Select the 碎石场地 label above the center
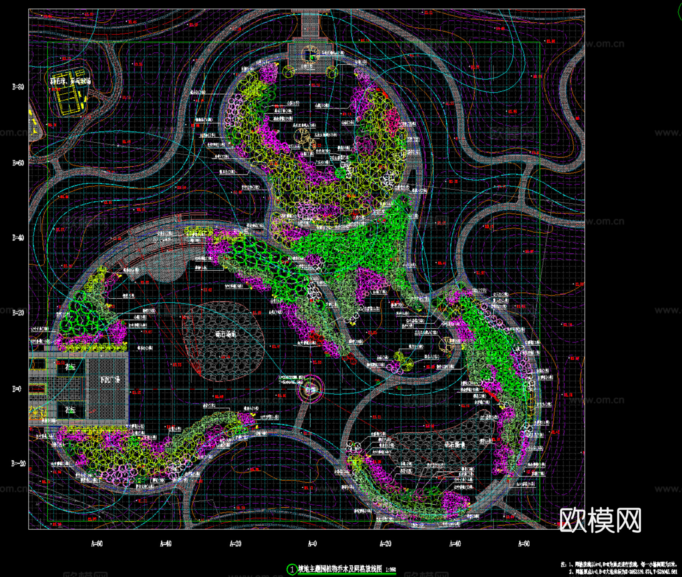Image resolution: width=682 pixels, height=577 pixels. click(226, 334)
